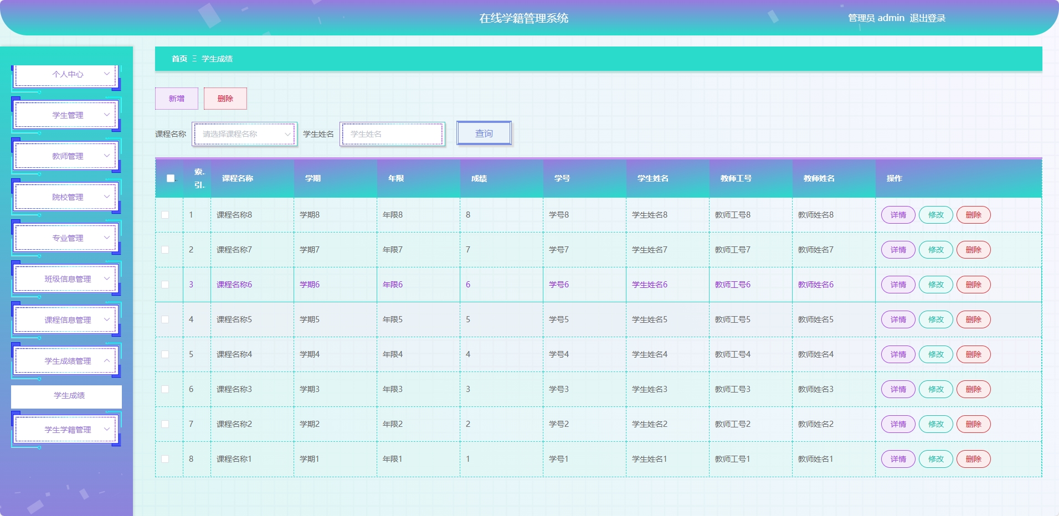
Task: Check the checkbox for row 课程名称6
Action: point(165,285)
